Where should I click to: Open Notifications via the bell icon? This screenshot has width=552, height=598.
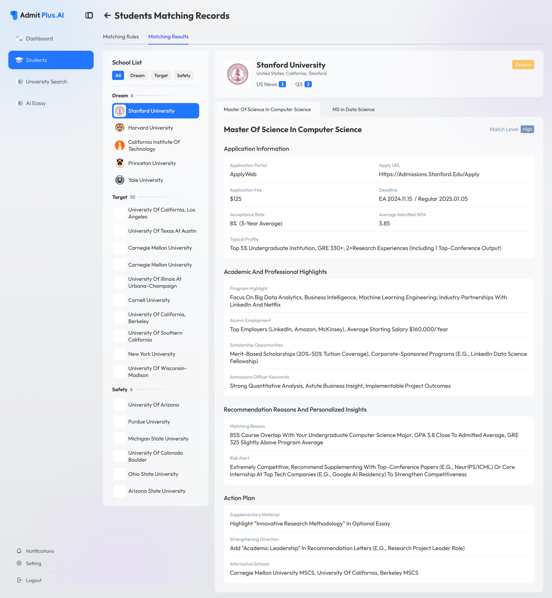[x=19, y=551]
